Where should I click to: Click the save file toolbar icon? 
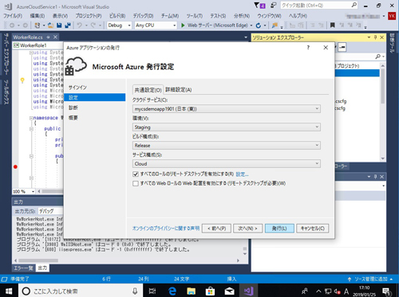59,25
